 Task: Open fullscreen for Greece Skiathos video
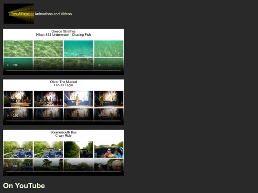click(x=109, y=65)
